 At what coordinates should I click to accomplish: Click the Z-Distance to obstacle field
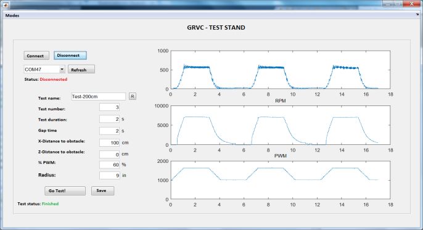(109, 154)
